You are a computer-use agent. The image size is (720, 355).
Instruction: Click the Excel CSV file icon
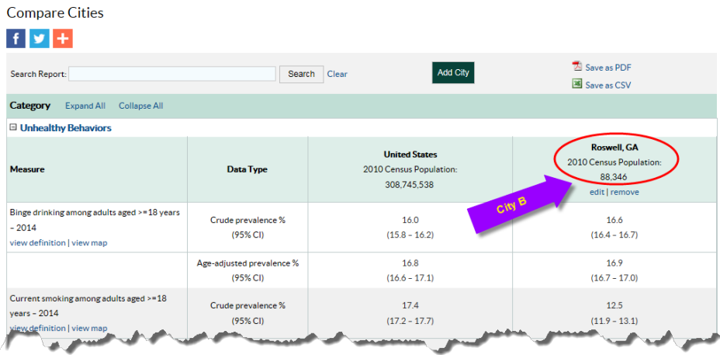(576, 84)
